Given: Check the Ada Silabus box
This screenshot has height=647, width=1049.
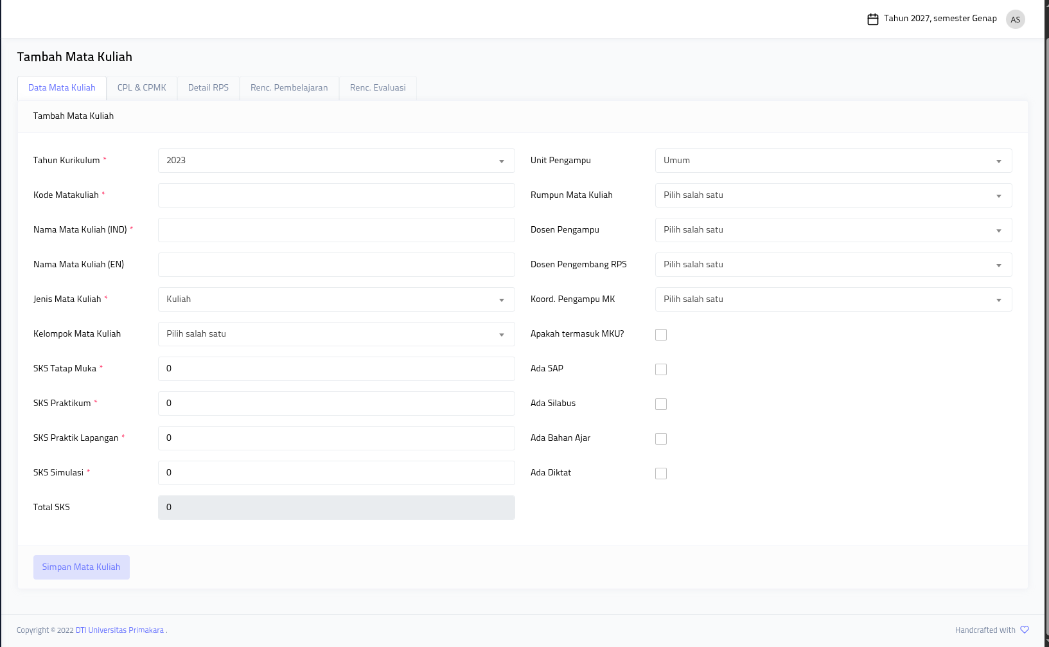Looking at the screenshot, I should [x=661, y=404].
